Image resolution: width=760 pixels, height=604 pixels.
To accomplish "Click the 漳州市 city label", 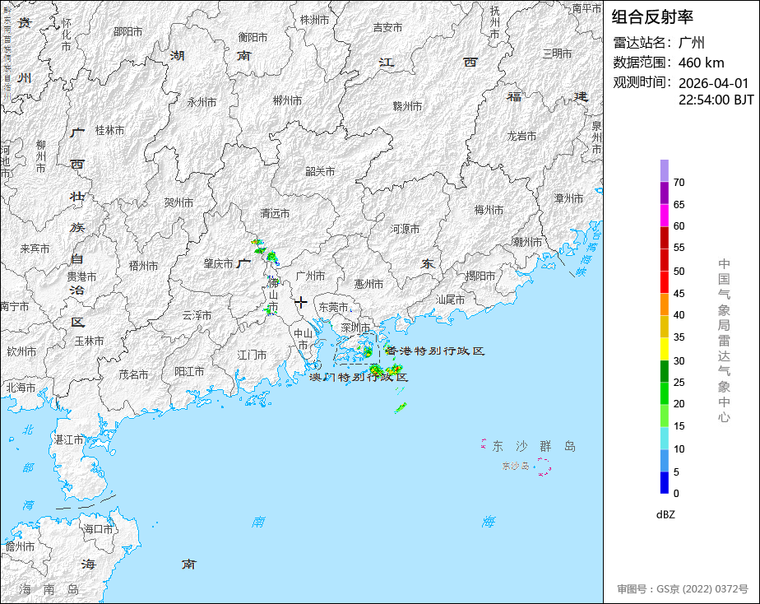I will tap(568, 197).
